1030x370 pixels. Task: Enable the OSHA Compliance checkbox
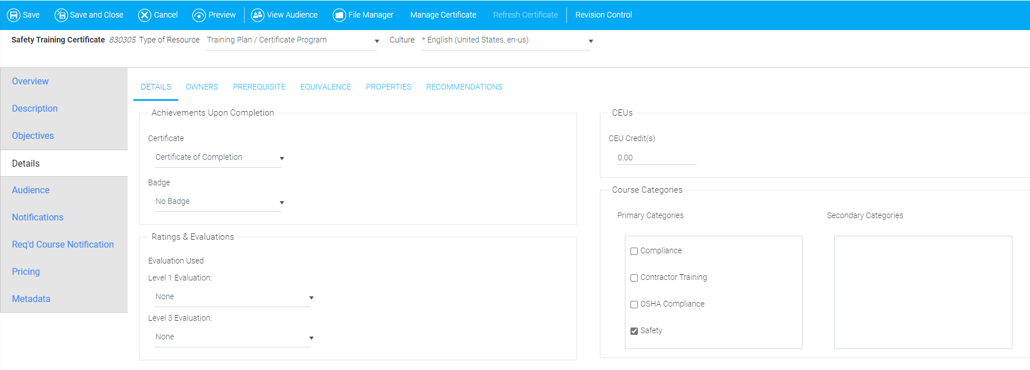pos(634,304)
